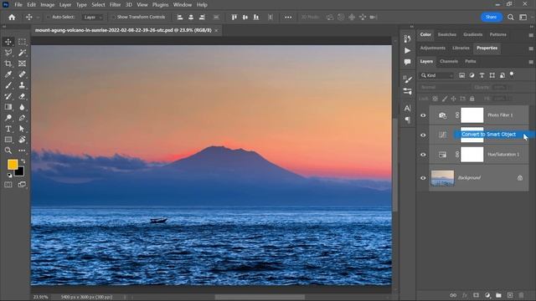Screen dimensions: 536x301
Task: Open the Filter menu
Action: (116, 5)
